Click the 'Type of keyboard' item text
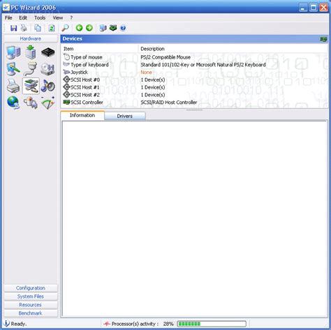This screenshot has width=331, height=330. click(x=89, y=65)
